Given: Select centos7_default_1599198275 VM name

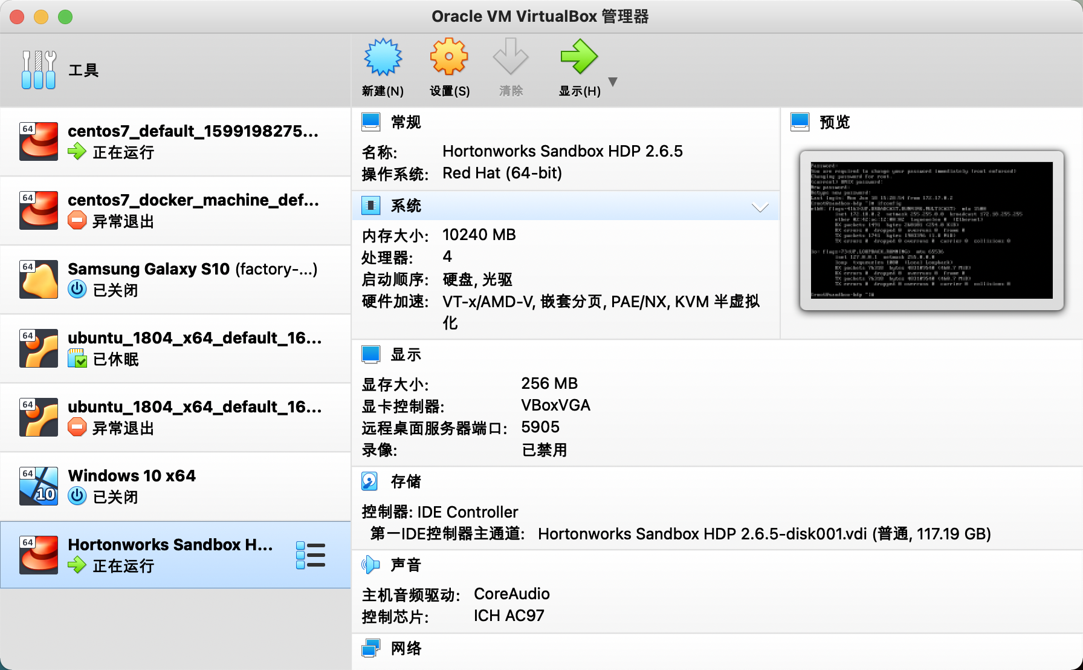Looking at the screenshot, I should coord(193,131).
